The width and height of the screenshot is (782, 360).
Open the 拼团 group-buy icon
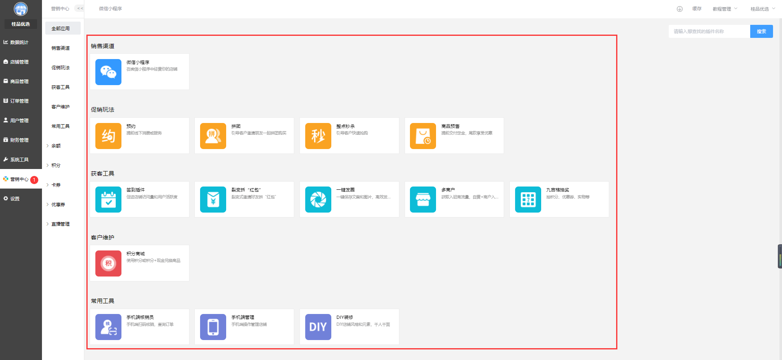click(213, 136)
